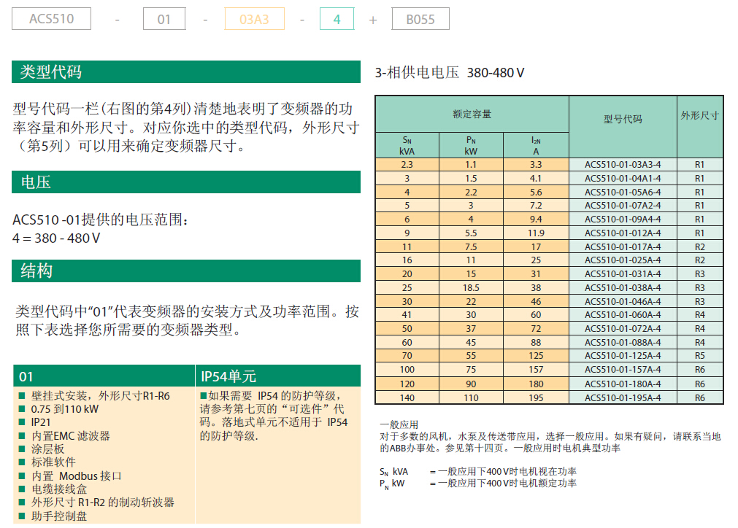This screenshot has height=528, width=738.
Task: Click the R1-R2 的制动斩波器 bullet item
Action: pos(96,502)
